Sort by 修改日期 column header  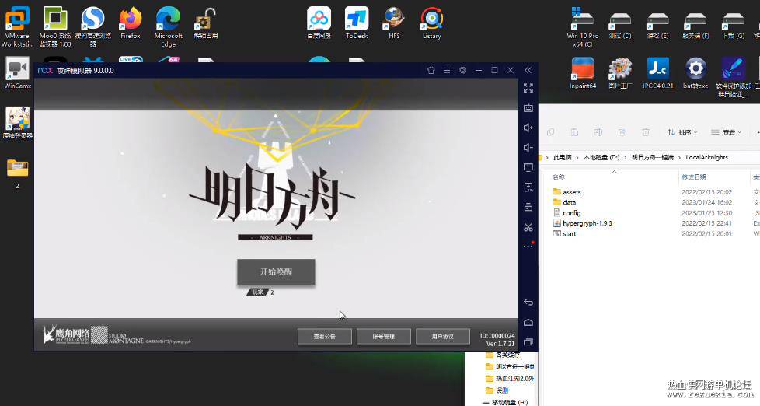point(694,177)
